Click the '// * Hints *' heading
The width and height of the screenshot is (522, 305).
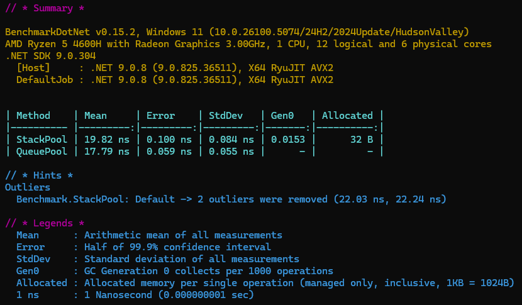pos(39,175)
